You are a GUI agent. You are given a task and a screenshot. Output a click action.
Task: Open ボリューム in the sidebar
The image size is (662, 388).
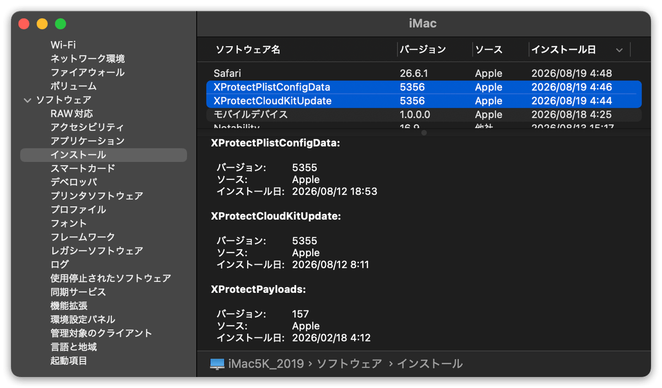coord(73,86)
